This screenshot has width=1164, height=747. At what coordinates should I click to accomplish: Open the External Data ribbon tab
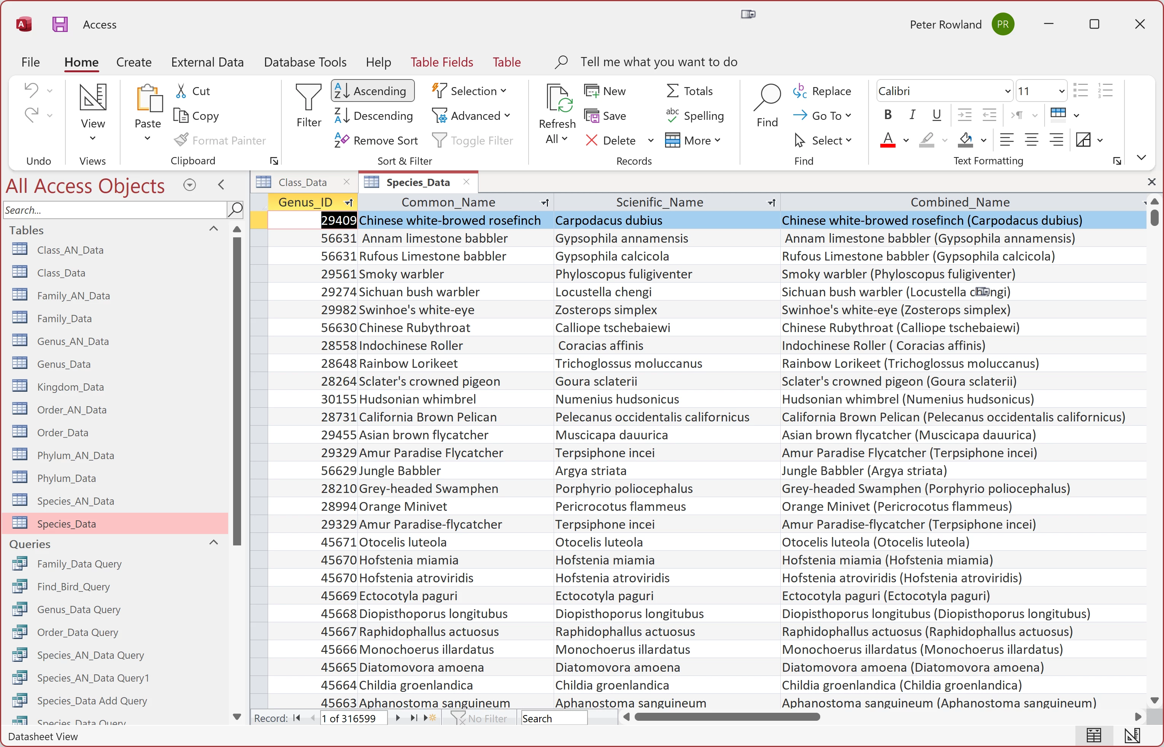pyautogui.click(x=207, y=62)
